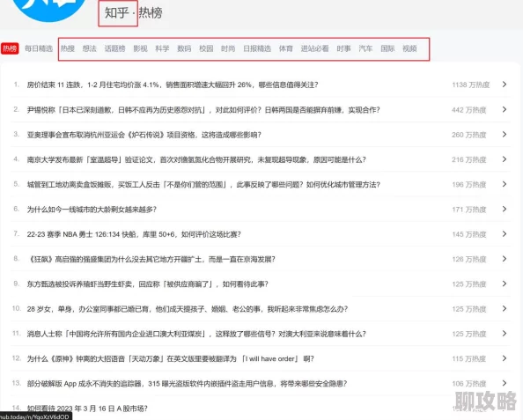Click chevron of 破解版 App row
This screenshot has width=523, height=420.
pos(505,383)
